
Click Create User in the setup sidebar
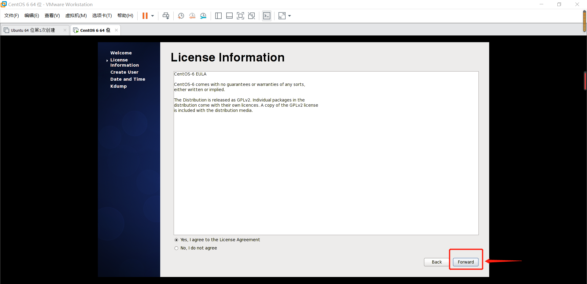tap(124, 72)
